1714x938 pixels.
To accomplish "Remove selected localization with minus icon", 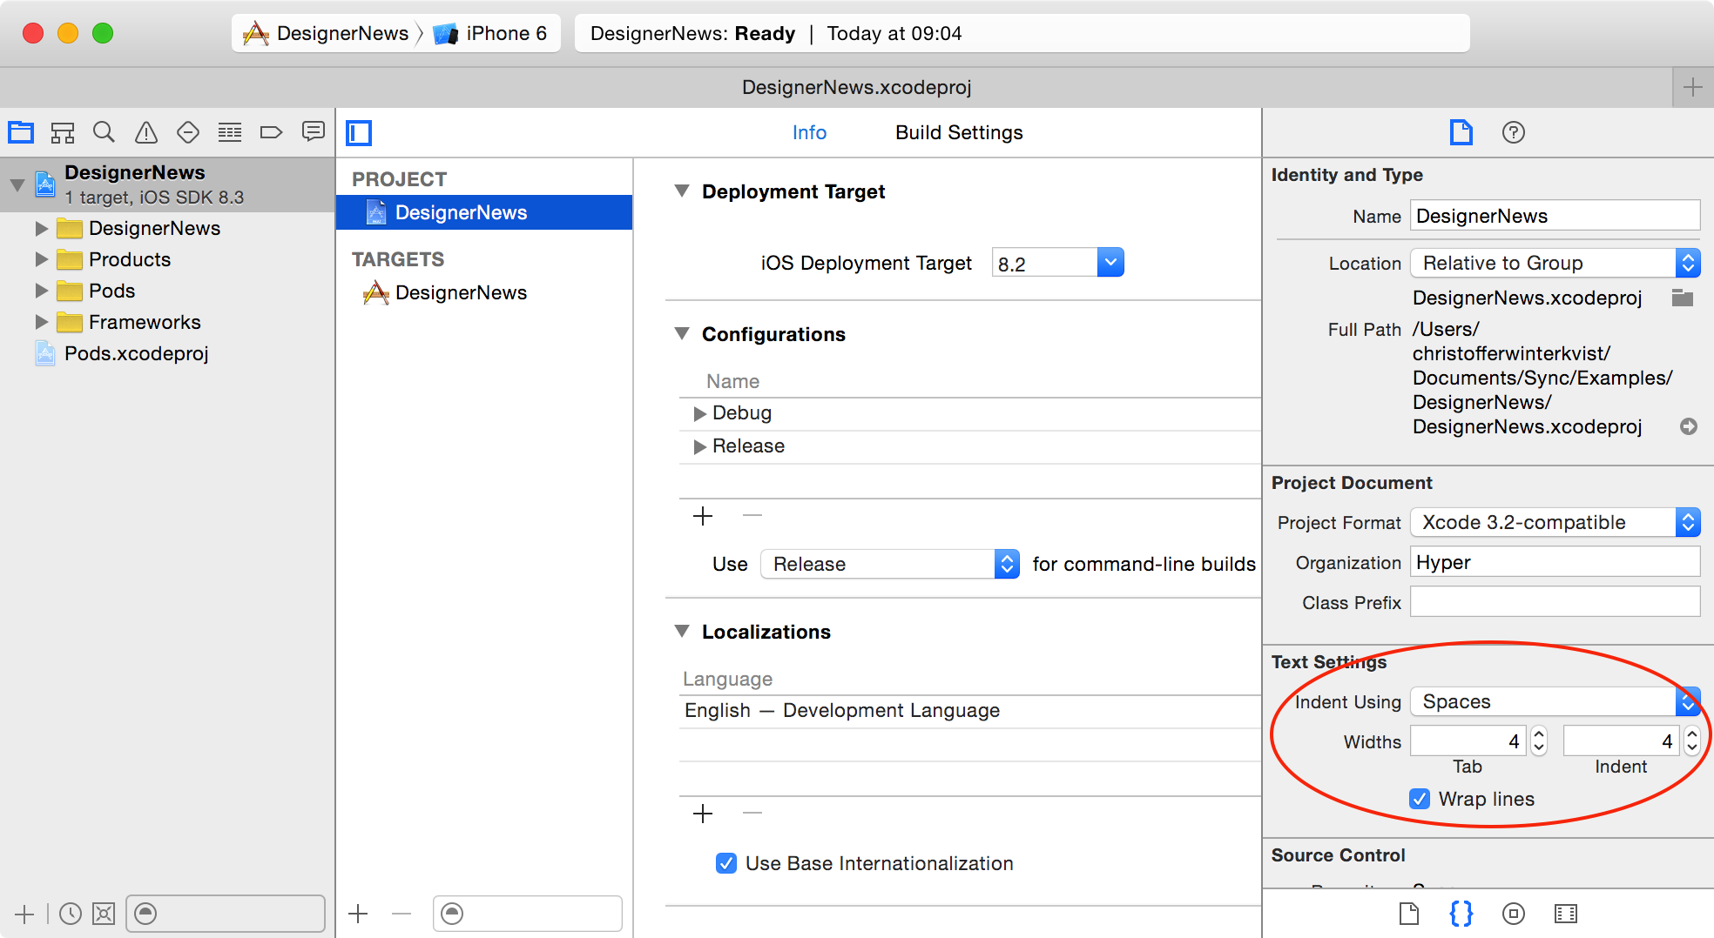I will [x=752, y=814].
